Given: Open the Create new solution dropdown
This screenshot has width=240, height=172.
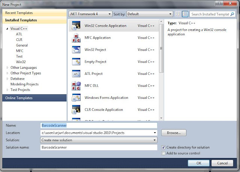Looking at the screenshot, I should 99,140.
